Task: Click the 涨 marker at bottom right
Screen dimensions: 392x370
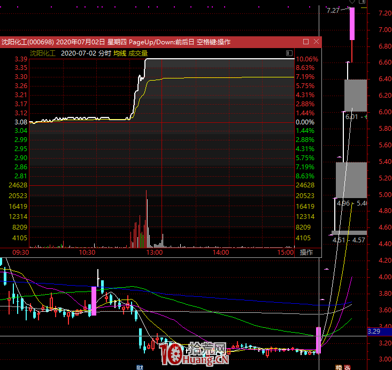Action: click(347, 367)
